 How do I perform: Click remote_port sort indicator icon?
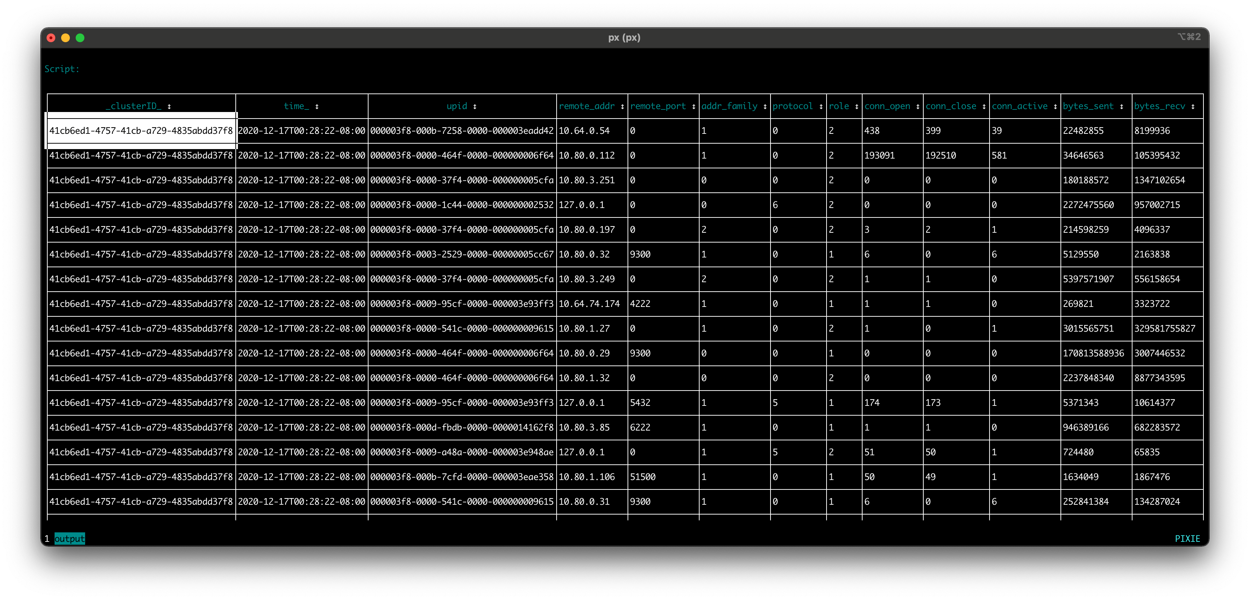click(693, 107)
